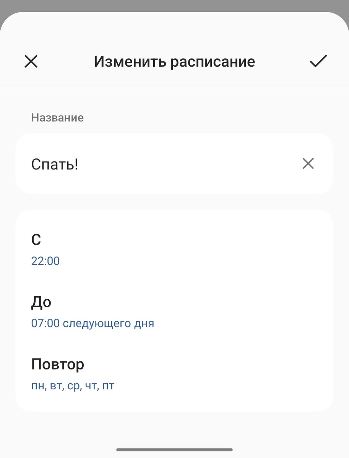Open the start time picker showing 22:00
349x458 pixels.
[45, 261]
